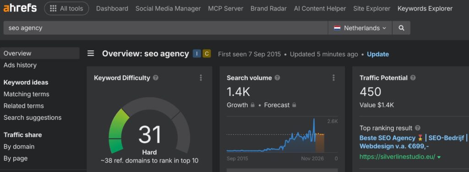Click the orange forecast area in chart
Screen dimensions: 469x172
[x=320, y=143]
